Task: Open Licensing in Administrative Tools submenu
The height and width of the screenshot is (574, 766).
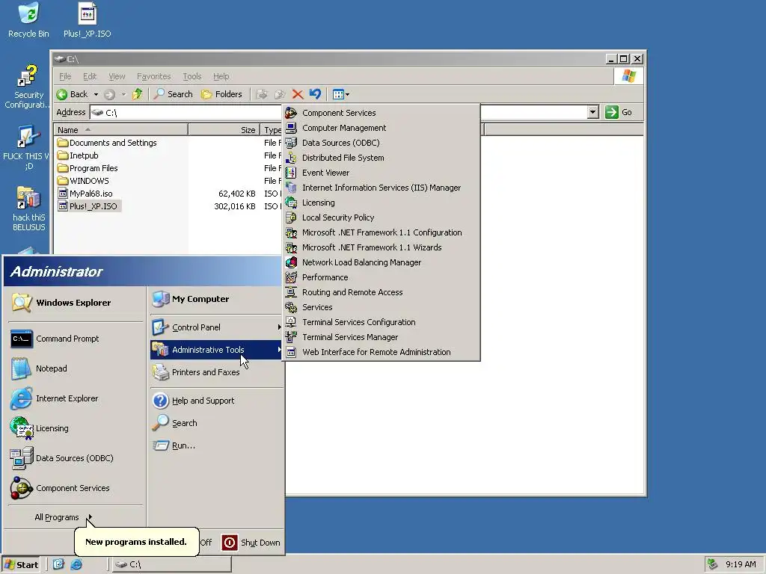Action: coord(381,203)
